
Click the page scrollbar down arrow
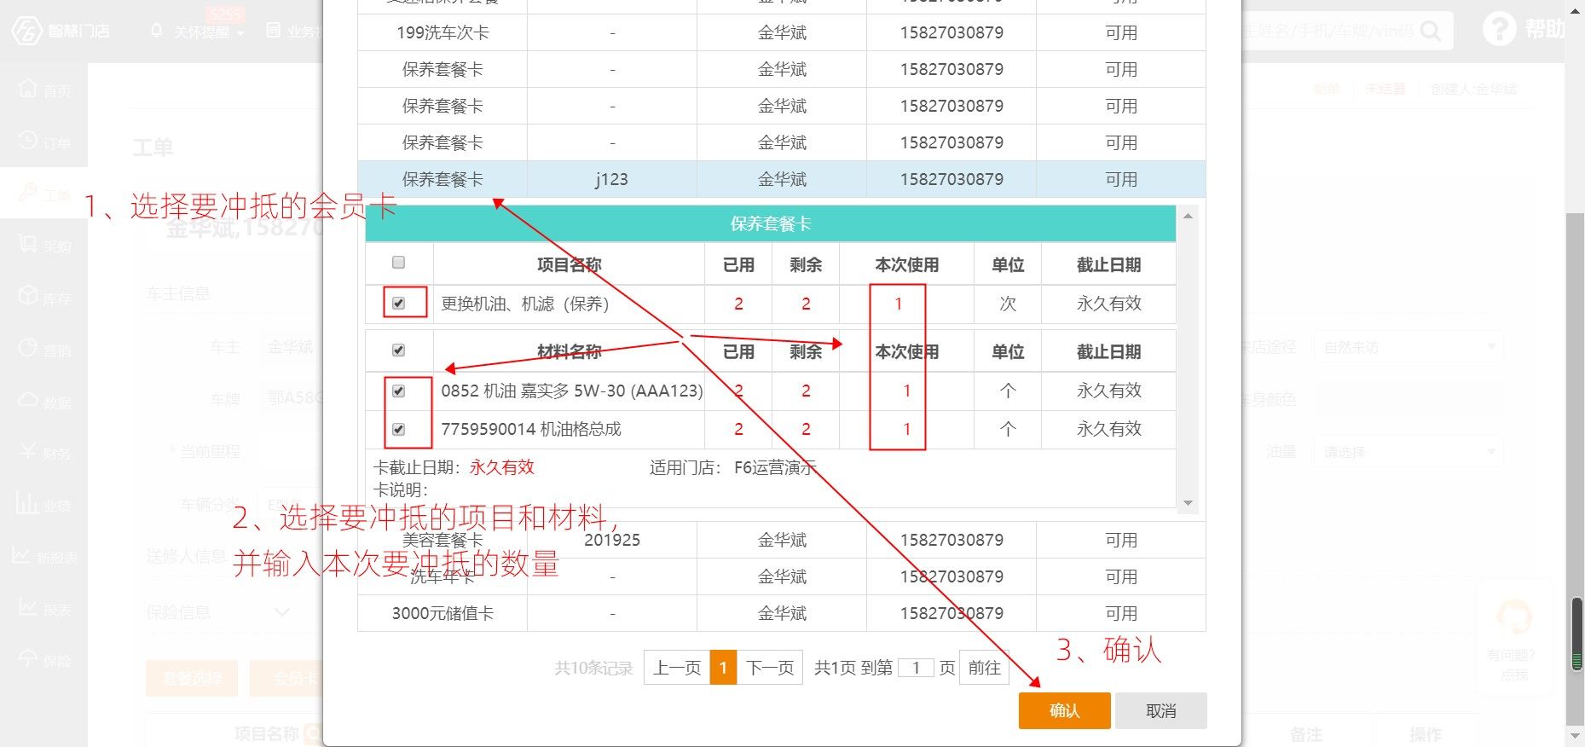click(x=1575, y=736)
